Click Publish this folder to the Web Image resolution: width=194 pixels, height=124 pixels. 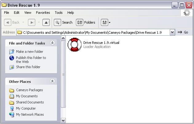(x=31, y=60)
